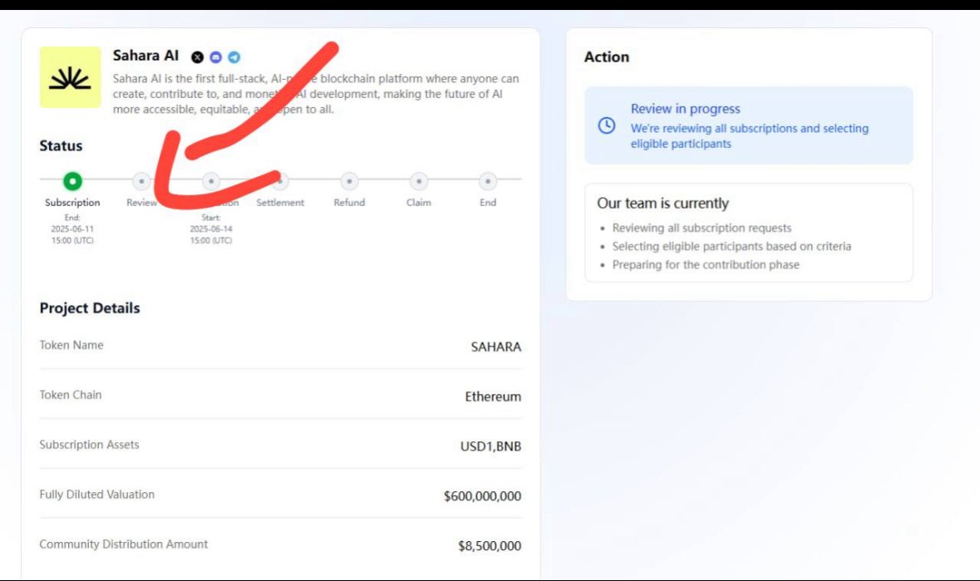Screen dimensions: 980x581
Task: Select the green Subscription status marker
Action: [x=72, y=181]
